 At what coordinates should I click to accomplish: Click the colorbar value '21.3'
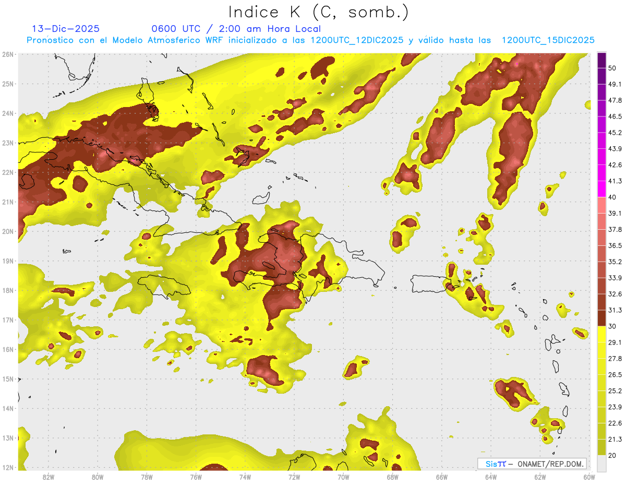click(x=615, y=439)
